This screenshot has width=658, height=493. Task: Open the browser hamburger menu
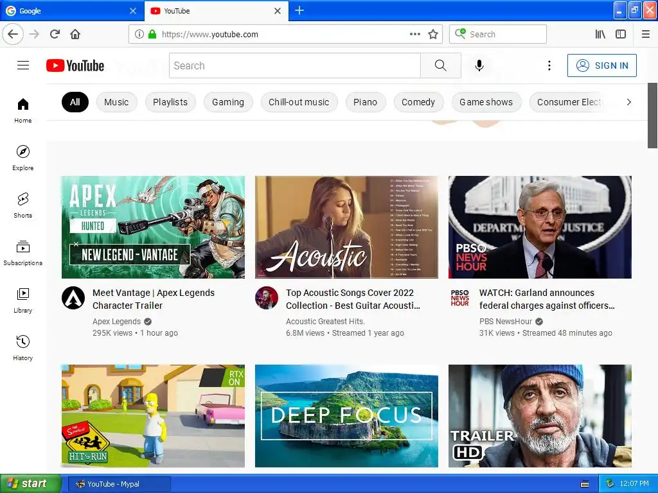645,34
